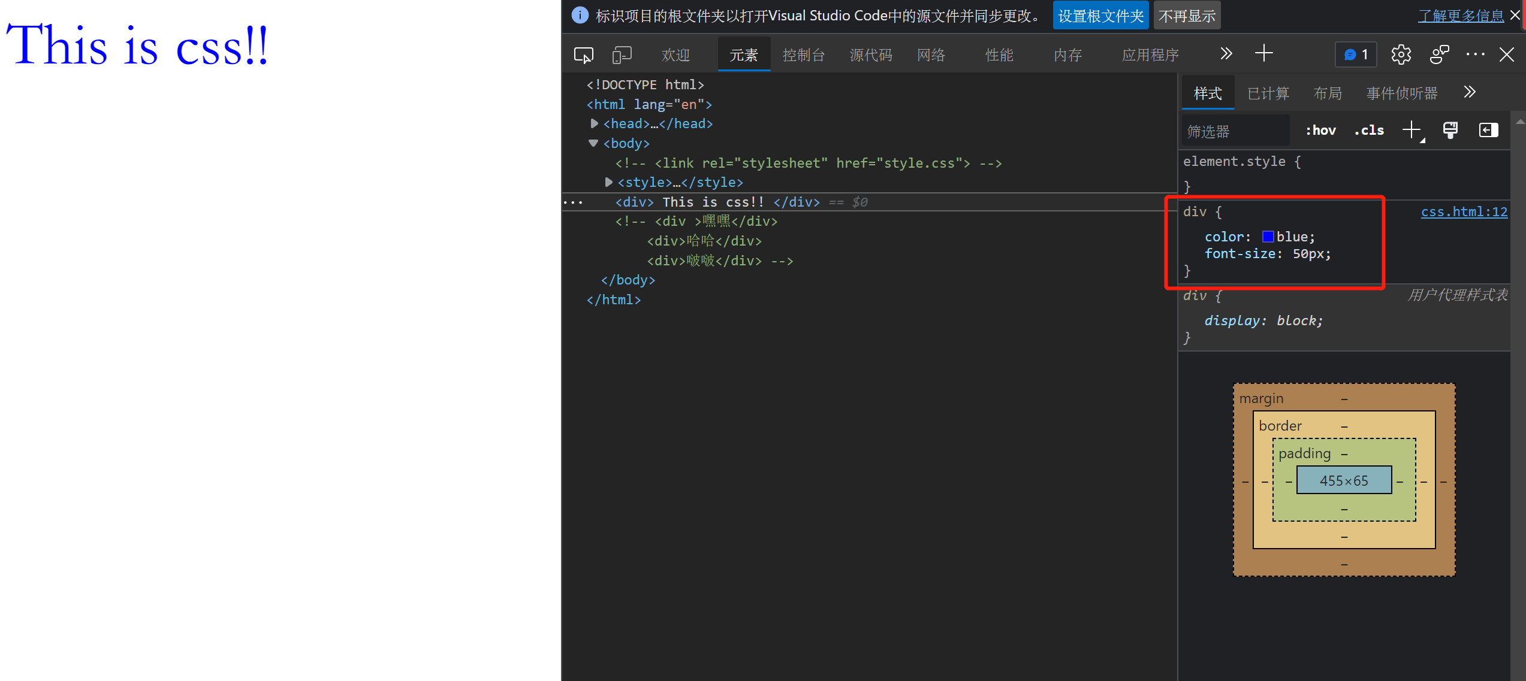
Task: Collapse the body node triangle
Action: tap(593, 143)
